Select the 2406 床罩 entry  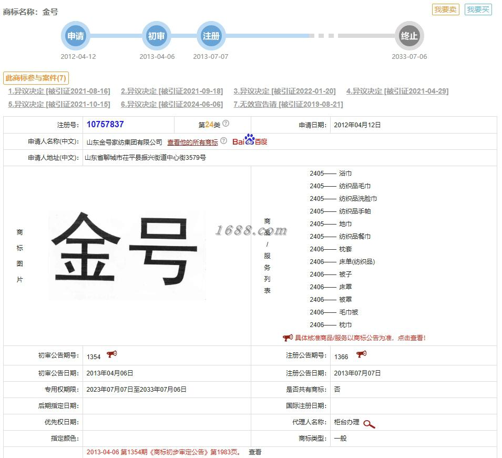click(331, 287)
